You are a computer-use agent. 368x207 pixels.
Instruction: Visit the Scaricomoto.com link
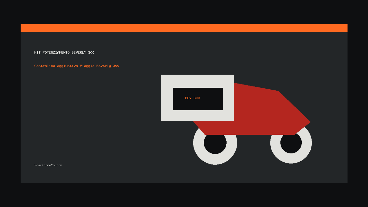48,165
